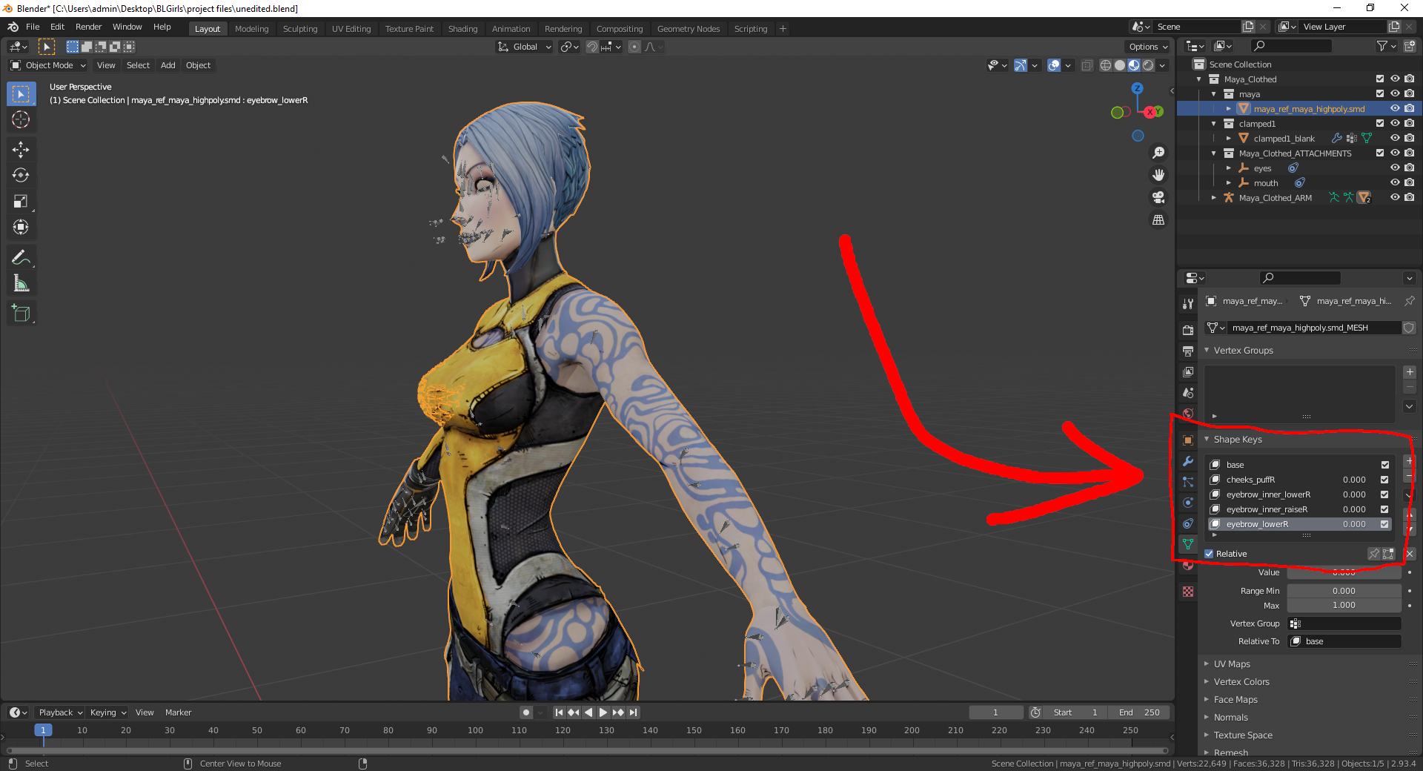Choose the Annotate tool
Image resolution: width=1423 pixels, height=771 pixels.
[x=21, y=257]
